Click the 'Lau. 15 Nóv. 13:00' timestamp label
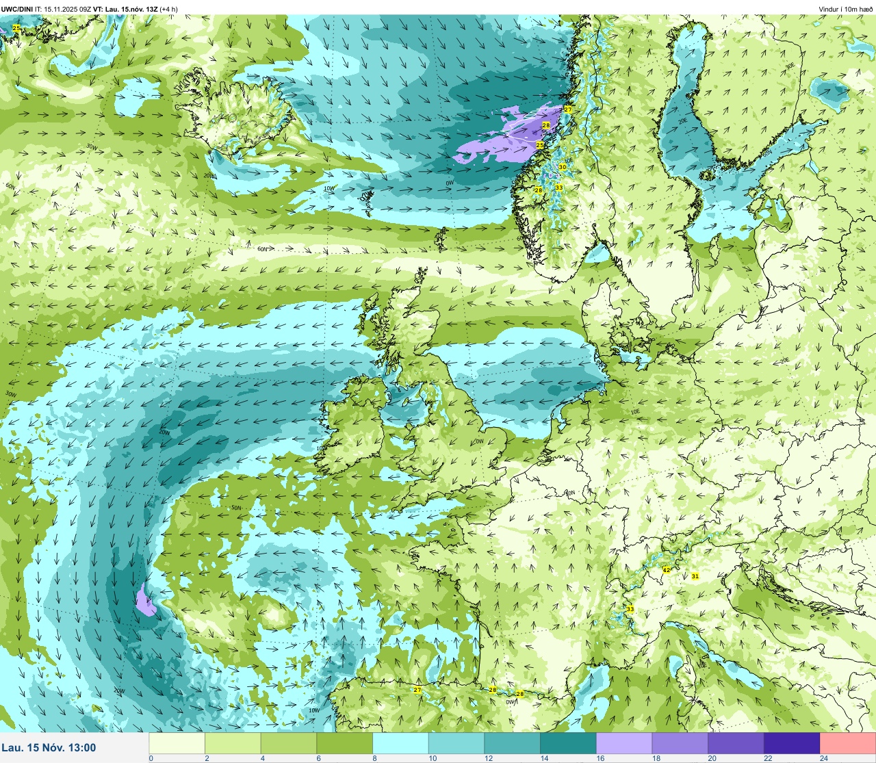This screenshot has width=876, height=763. pos(49,748)
